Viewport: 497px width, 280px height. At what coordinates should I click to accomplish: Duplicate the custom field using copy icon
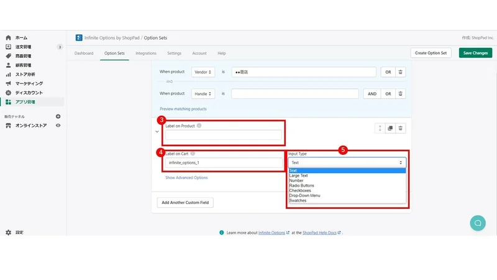[390, 128]
